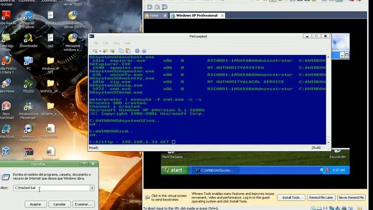Click the 'meterpreter > execute -f cmd.exe' line
This screenshot has width=373, height=210.
145,100
